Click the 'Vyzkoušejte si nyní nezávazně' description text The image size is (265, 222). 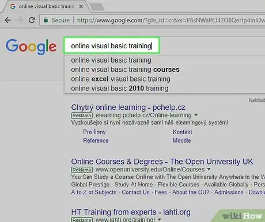(150, 123)
